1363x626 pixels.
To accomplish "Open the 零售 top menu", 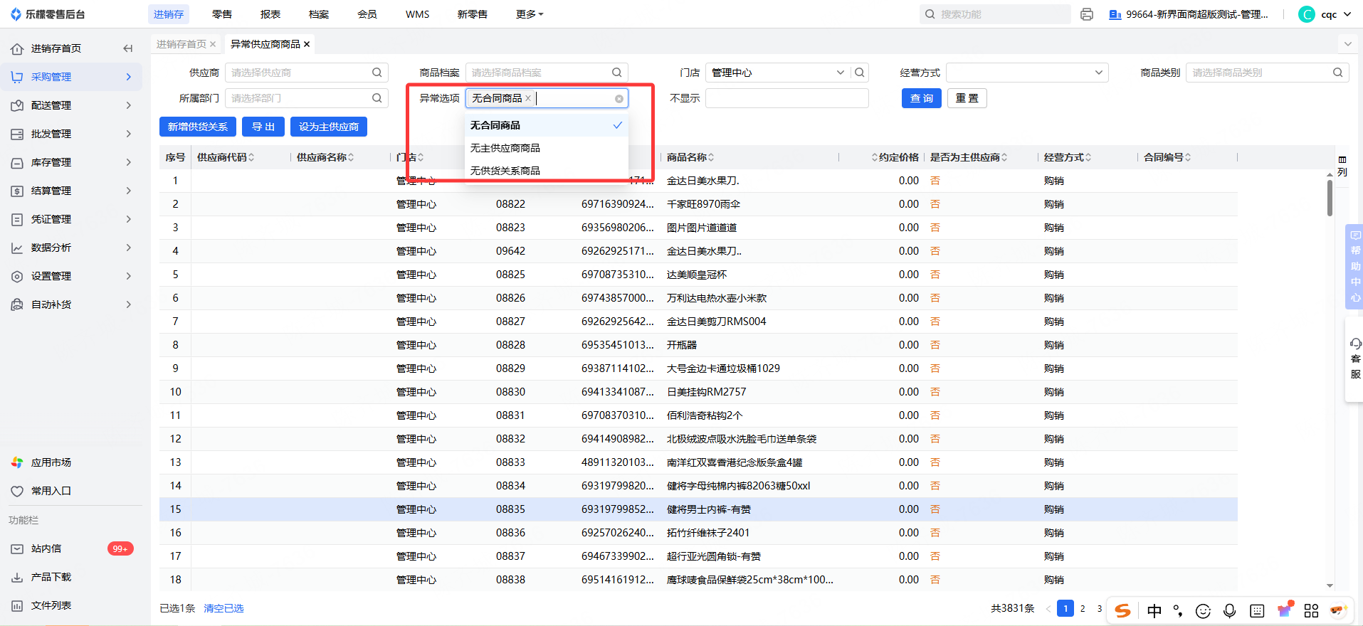I will [222, 14].
